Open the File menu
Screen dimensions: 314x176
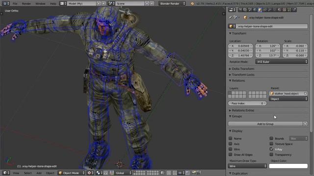tap(15, 3)
